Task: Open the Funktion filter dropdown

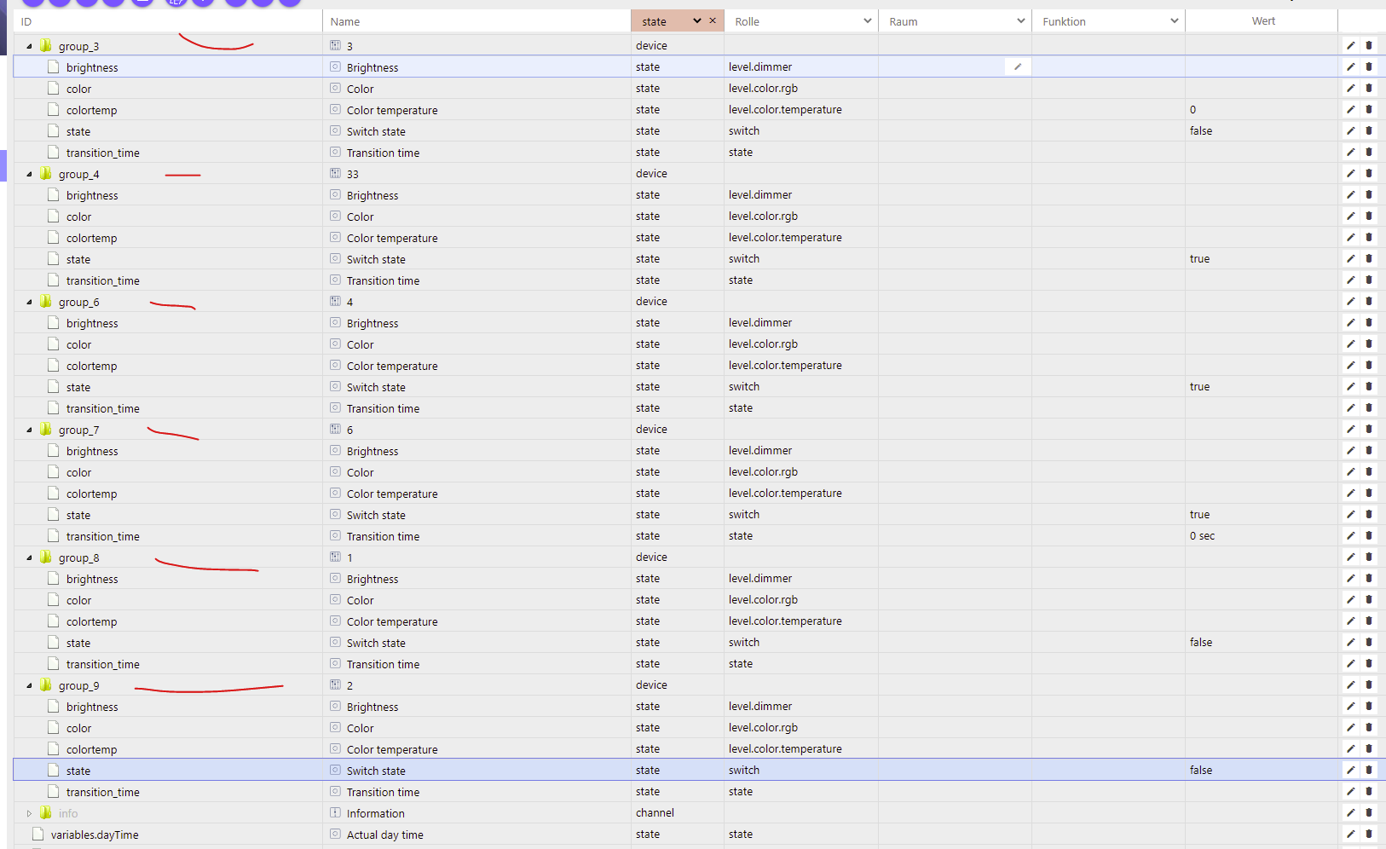Action: pyautogui.click(x=1175, y=20)
